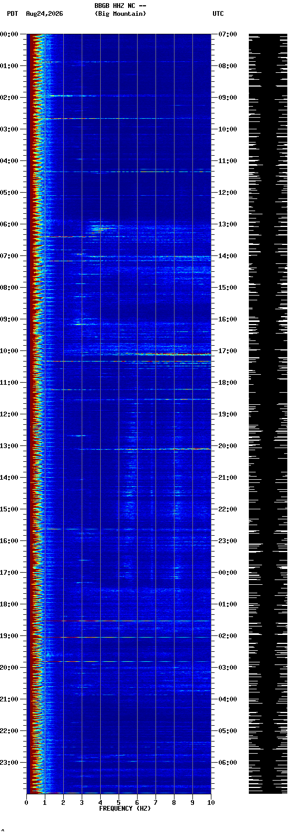Click the 01:00 PDT time label

[x=9, y=66]
